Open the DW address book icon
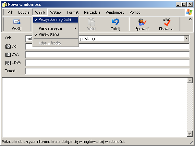Image resolution: width=195 pixels, height=146 pixels. coord(8,55)
